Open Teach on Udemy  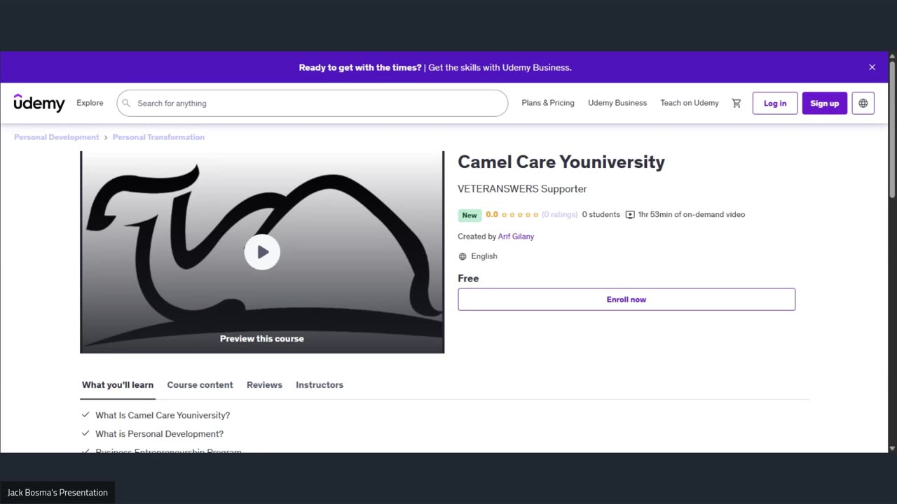tap(690, 103)
